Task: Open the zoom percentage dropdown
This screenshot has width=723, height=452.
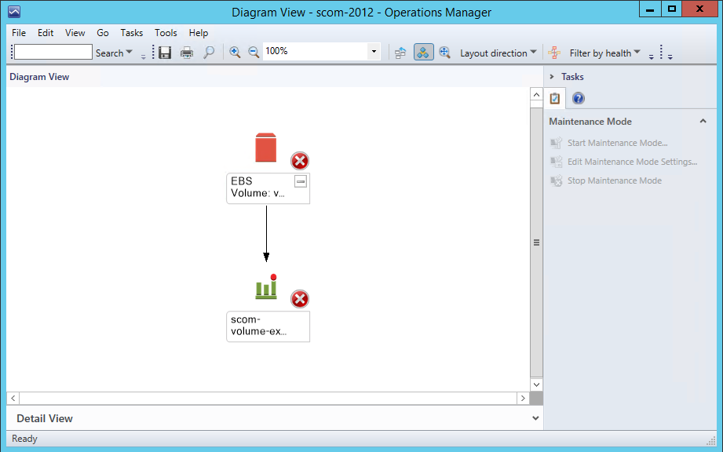Action: click(x=374, y=53)
